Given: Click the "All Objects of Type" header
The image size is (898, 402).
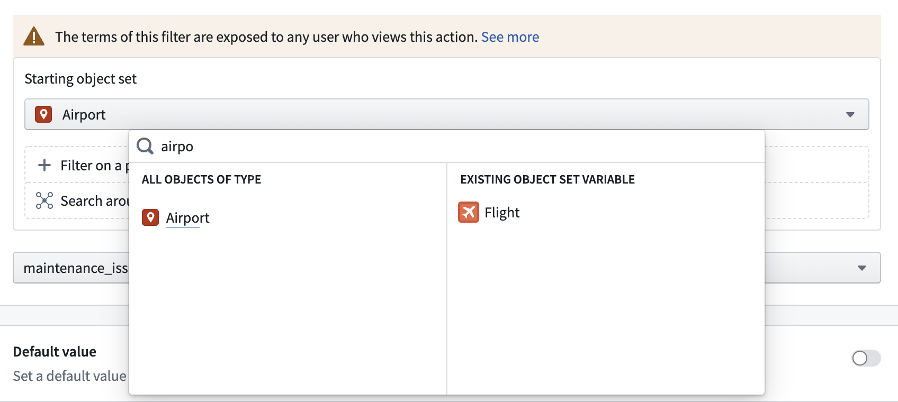Looking at the screenshot, I should tap(201, 179).
